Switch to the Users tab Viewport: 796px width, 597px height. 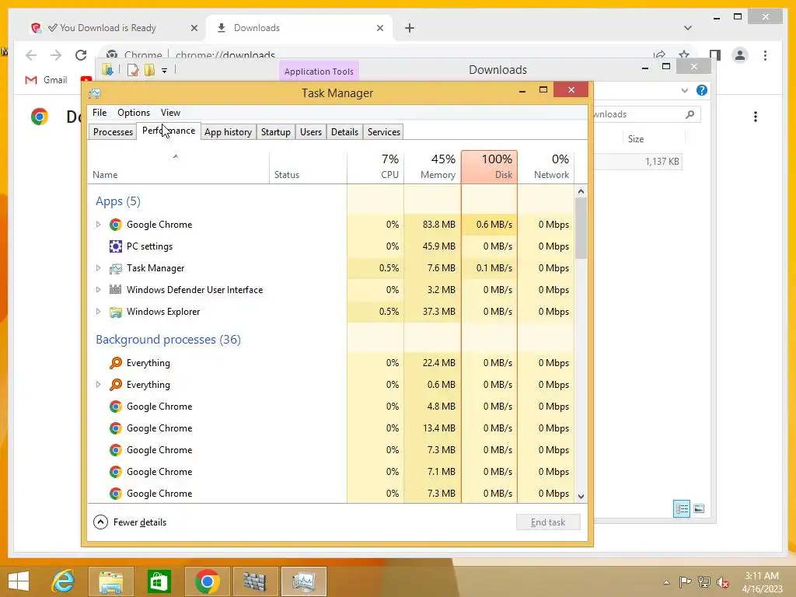(x=311, y=132)
